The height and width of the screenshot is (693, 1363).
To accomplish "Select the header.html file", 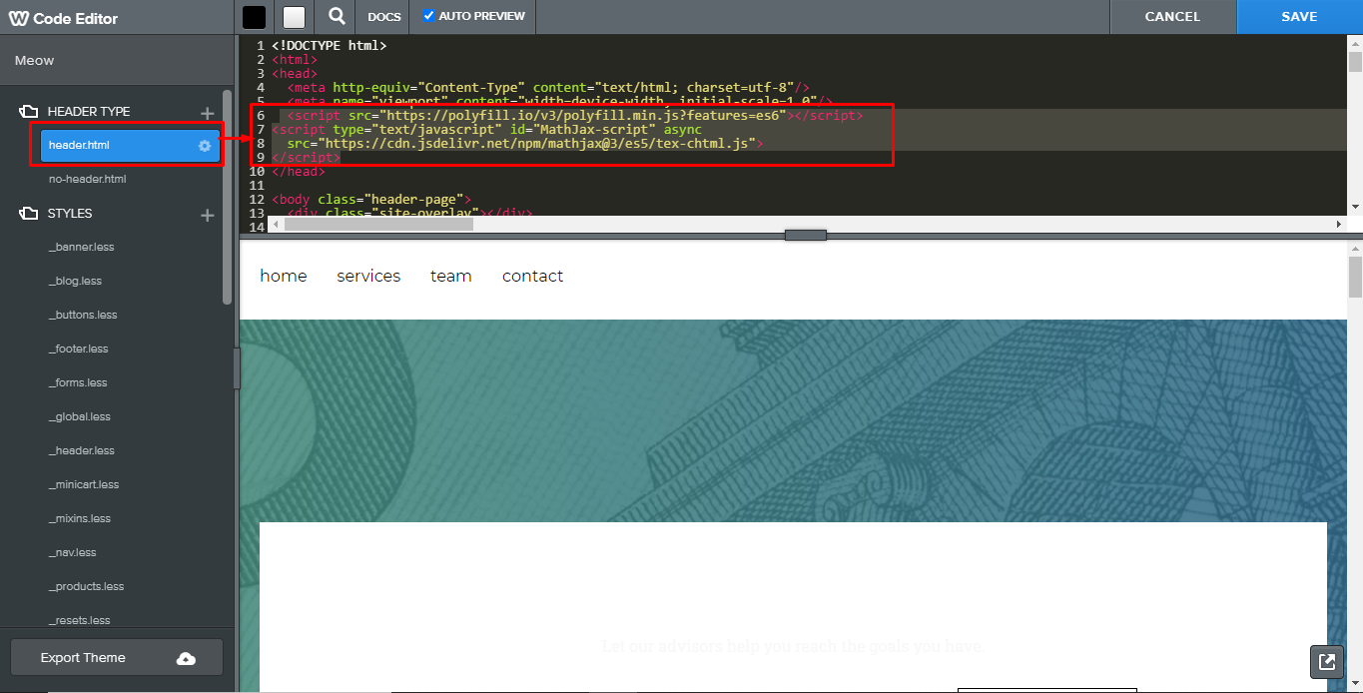I will pos(130,146).
